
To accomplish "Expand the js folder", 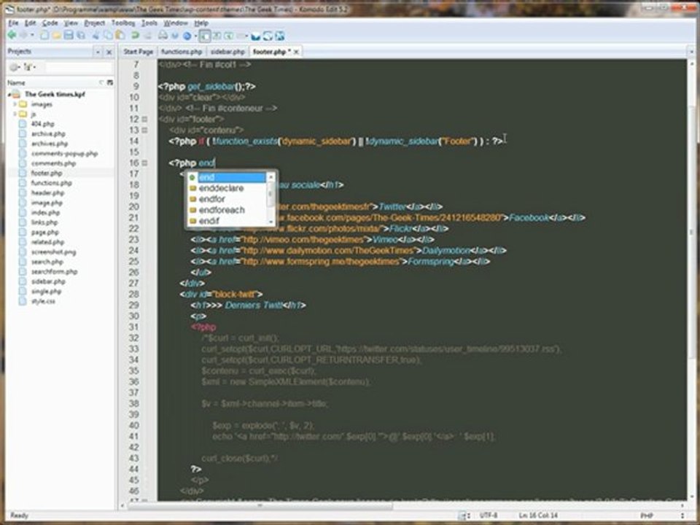I will (15, 114).
